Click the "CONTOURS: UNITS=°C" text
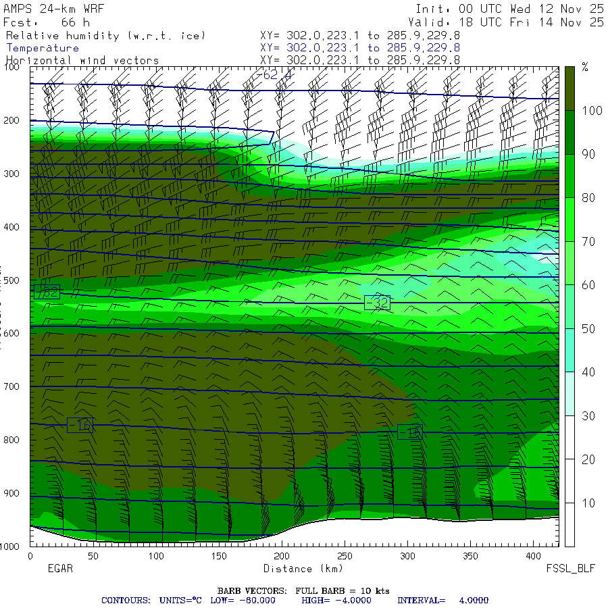The image size is (608, 608). click(151, 601)
